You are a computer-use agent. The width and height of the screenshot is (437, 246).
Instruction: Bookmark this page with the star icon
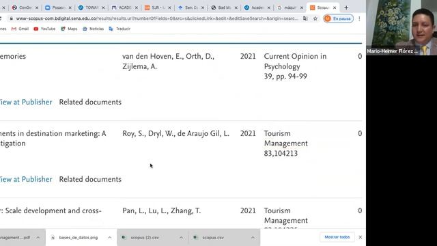coord(315,18)
